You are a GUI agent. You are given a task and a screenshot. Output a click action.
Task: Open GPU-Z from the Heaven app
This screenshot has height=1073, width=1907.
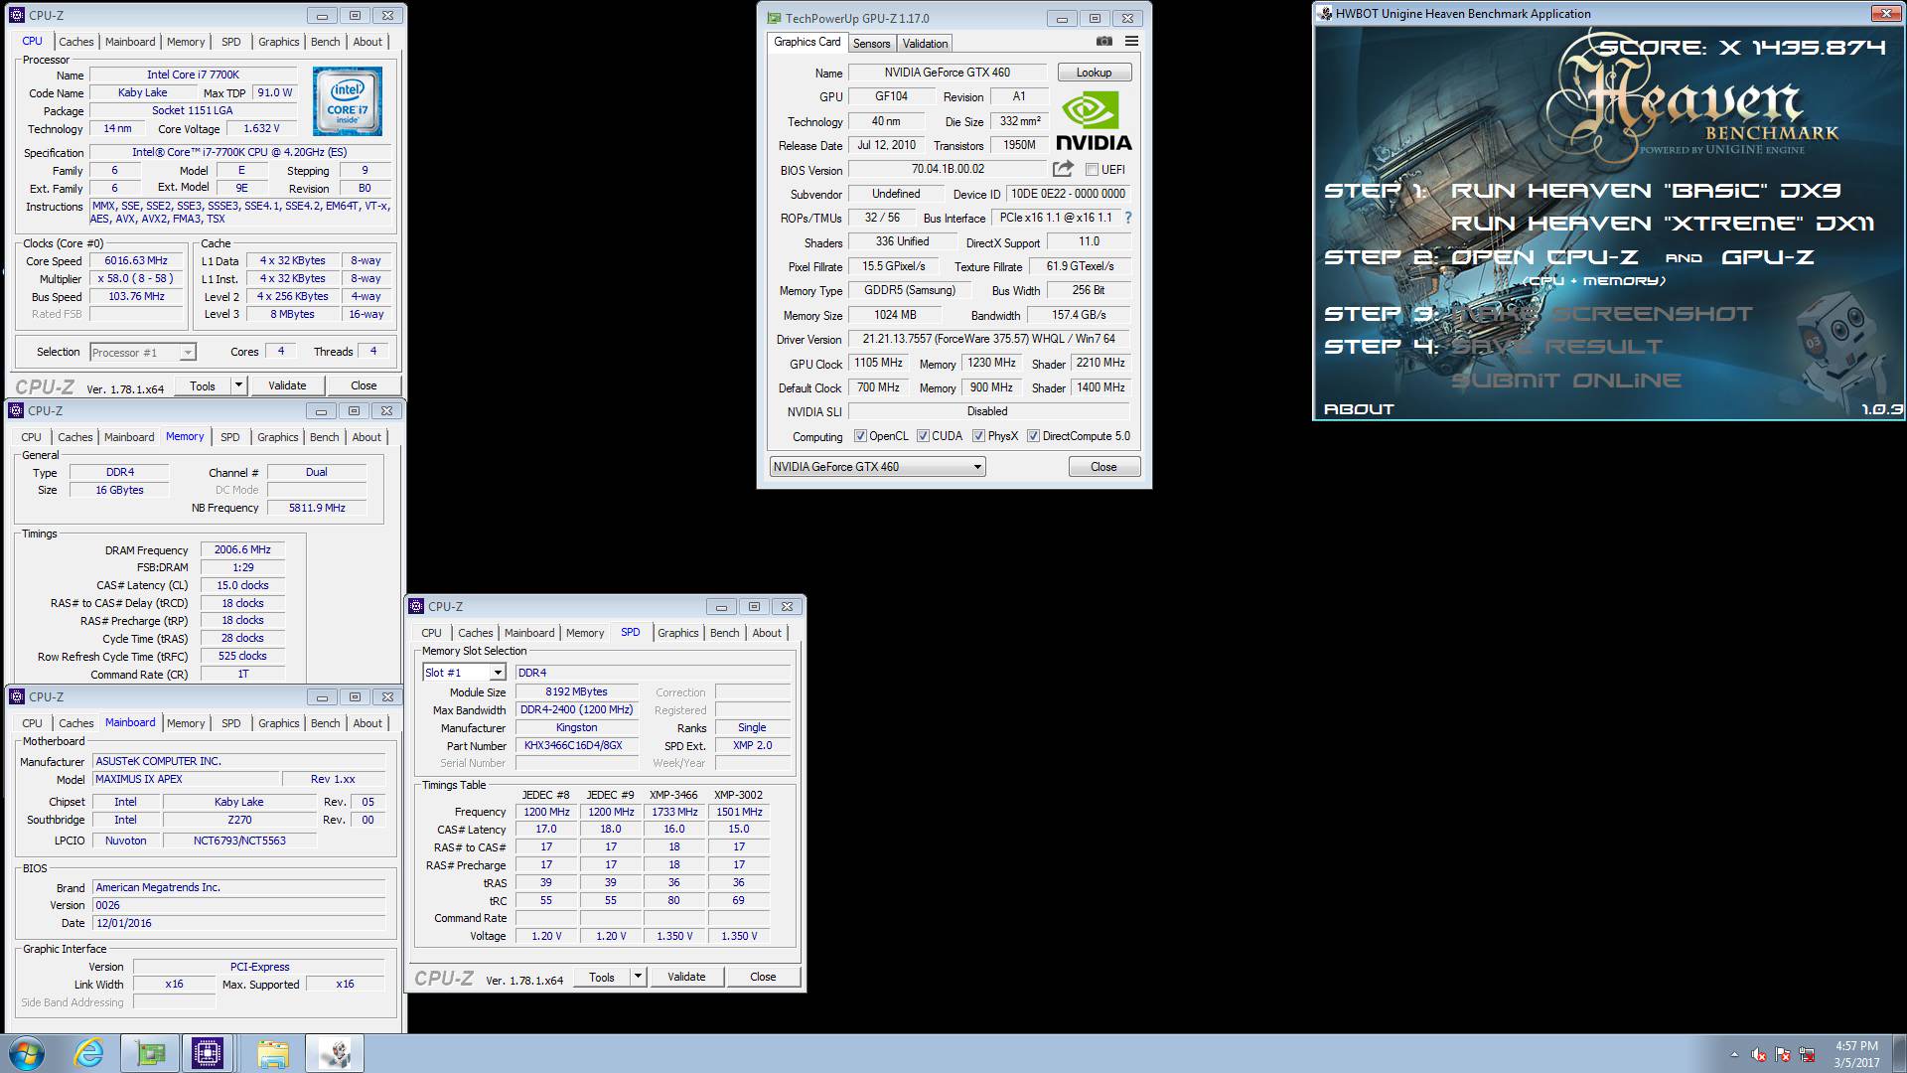(x=1768, y=257)
